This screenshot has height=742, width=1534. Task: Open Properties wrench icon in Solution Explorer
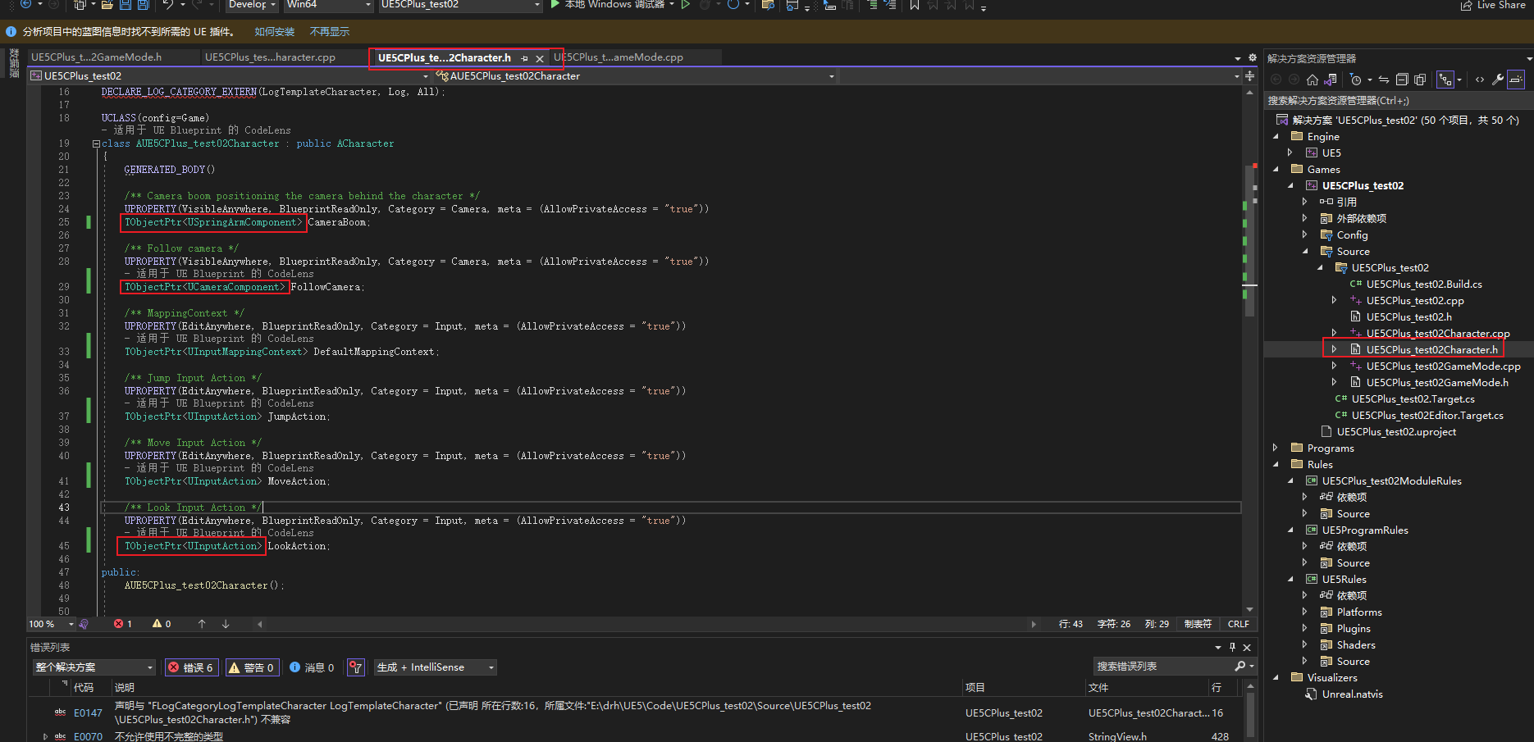(1497, 80)
